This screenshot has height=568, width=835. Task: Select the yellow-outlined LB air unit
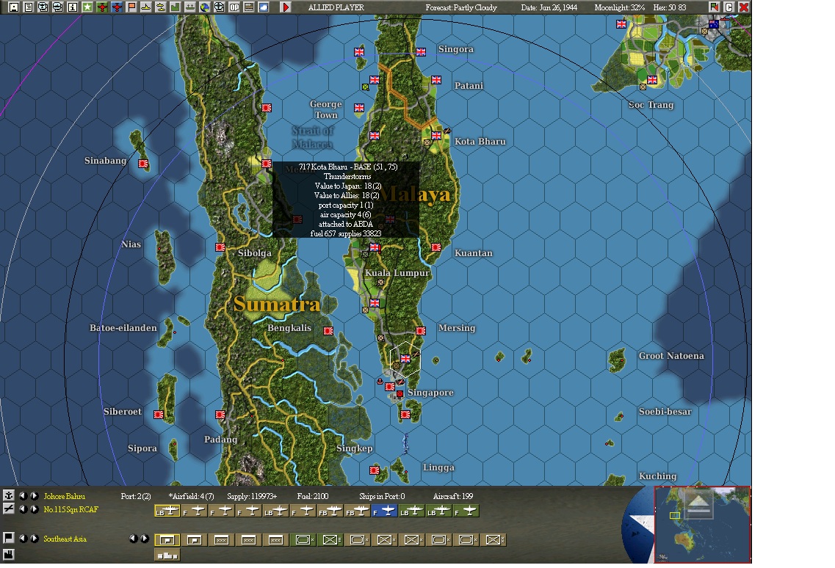coord(167,511)
